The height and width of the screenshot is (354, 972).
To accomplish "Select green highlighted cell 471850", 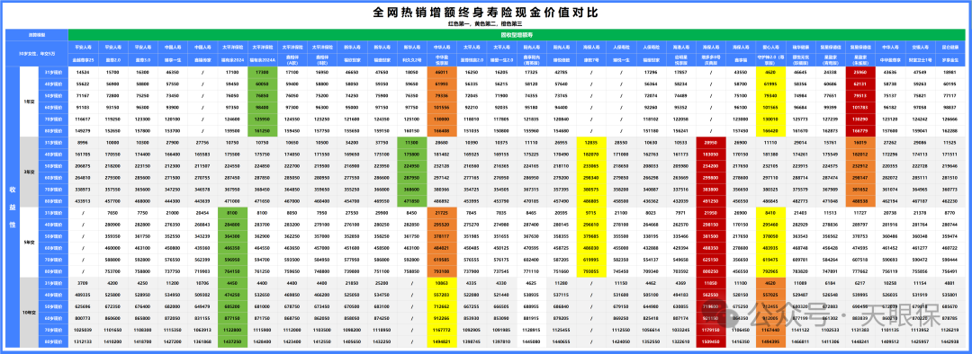I will (412, 200).
